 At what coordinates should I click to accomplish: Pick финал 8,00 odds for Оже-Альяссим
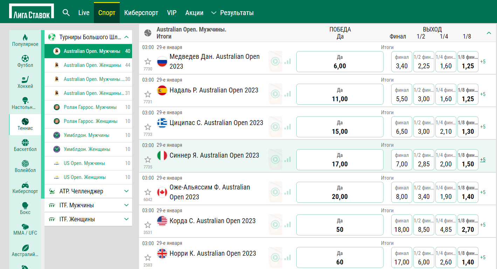coord(402,192)
